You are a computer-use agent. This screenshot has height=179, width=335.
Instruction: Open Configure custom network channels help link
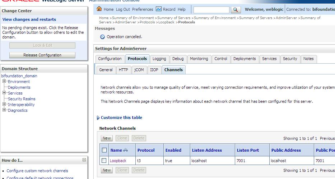(37, 171)
